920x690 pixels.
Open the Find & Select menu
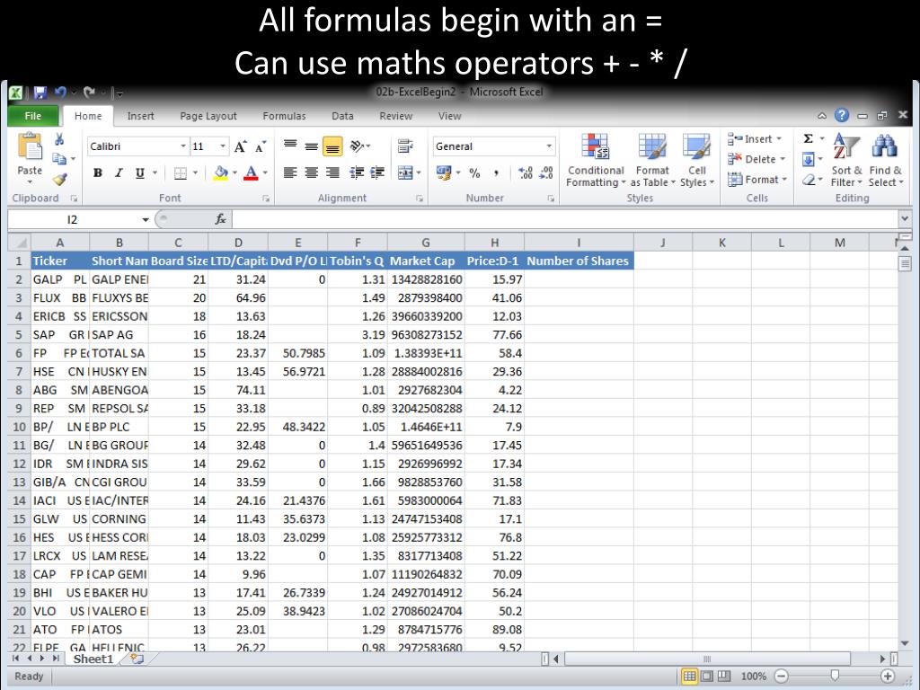pyautogui.click(x=885, y=160)
